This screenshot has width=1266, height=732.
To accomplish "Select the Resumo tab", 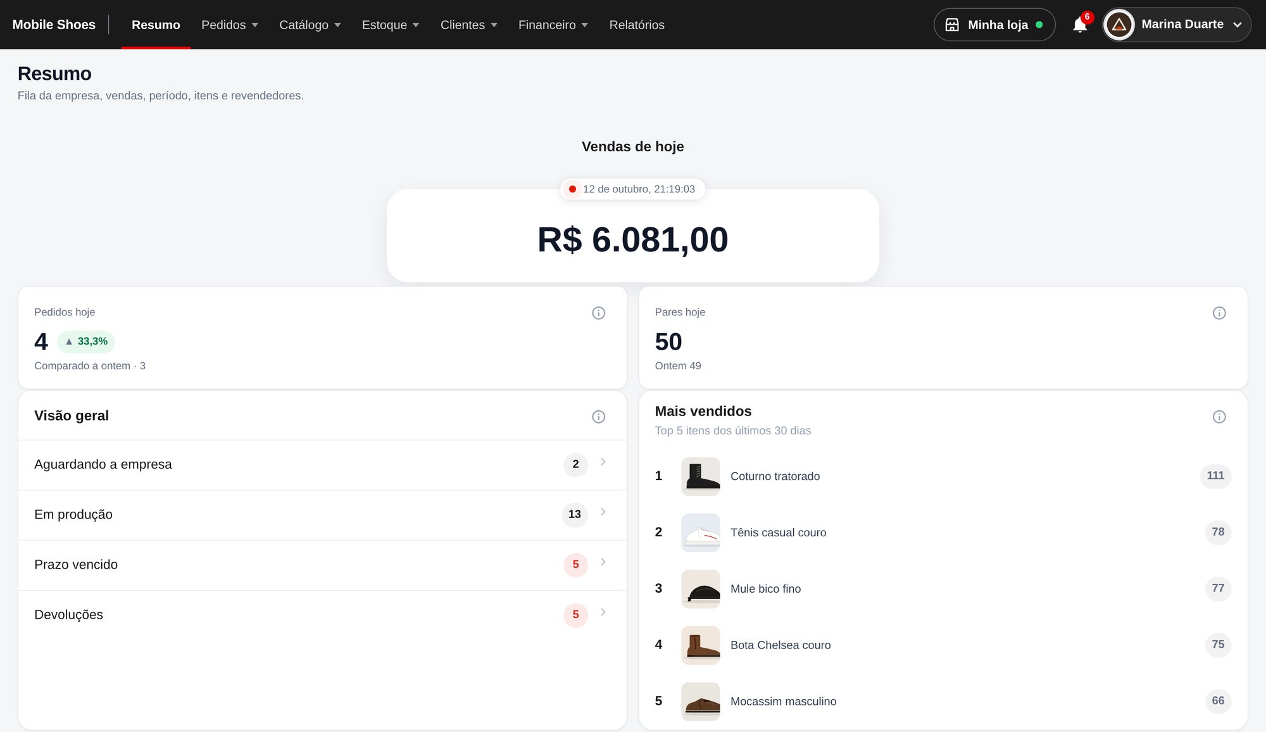I will [156, 25].
